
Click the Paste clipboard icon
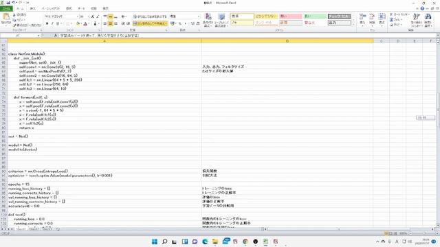(x=6, y=16)
